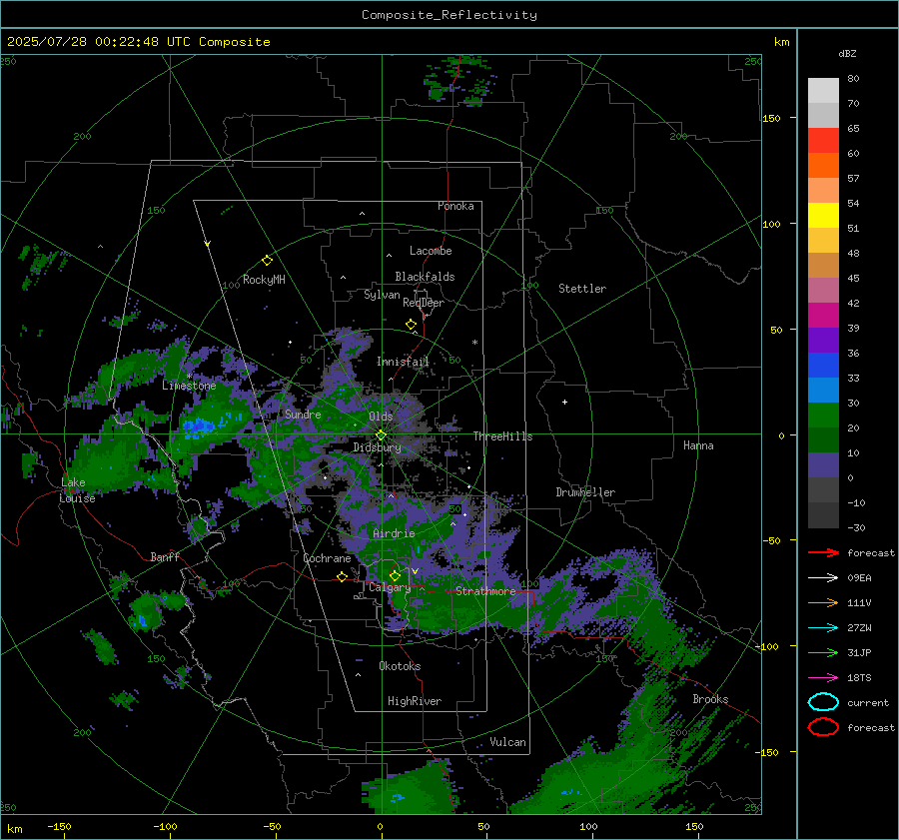The height and width of the screenshot is (840, 899).
Task: Click the 2025/07/28 00:22:48 UTC timestamp
Action: coord(138,42)
